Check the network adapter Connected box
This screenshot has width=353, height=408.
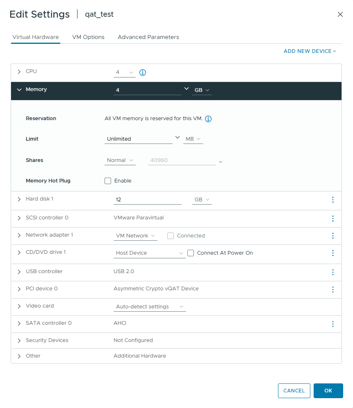pos(171,236)
